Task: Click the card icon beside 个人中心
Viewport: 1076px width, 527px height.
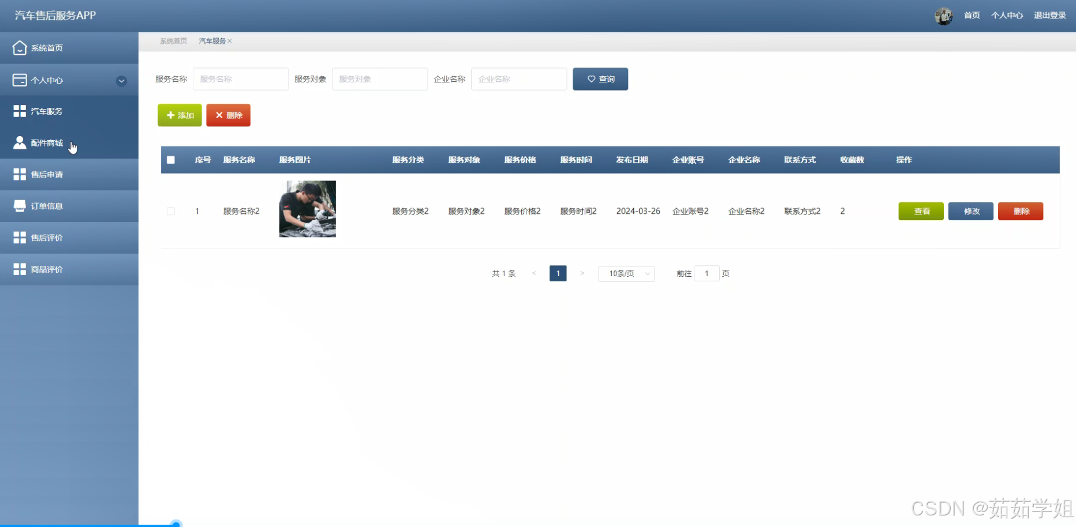Action: 20,80
